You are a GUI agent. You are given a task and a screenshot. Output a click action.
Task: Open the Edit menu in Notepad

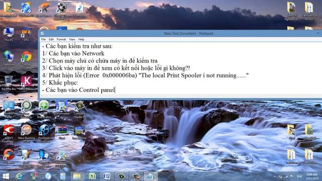pyautogui.click(x=51, y=39)
